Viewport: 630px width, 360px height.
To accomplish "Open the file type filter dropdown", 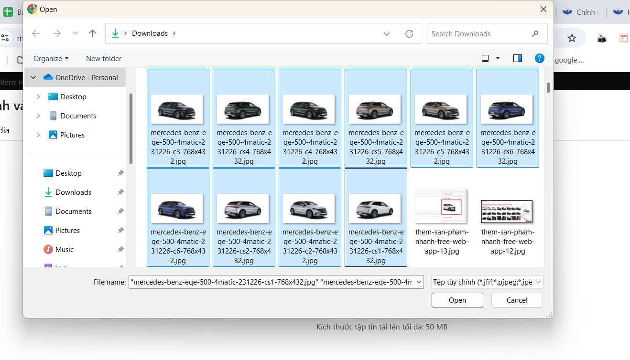I will tap(487, 282).
